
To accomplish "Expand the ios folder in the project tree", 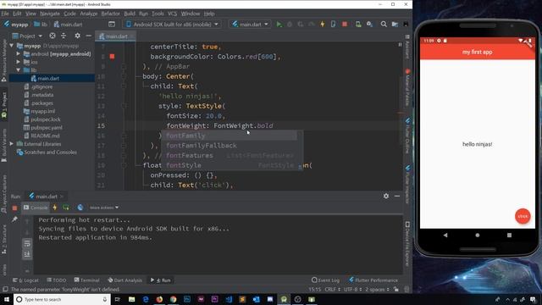I will [x=19, y=62].
